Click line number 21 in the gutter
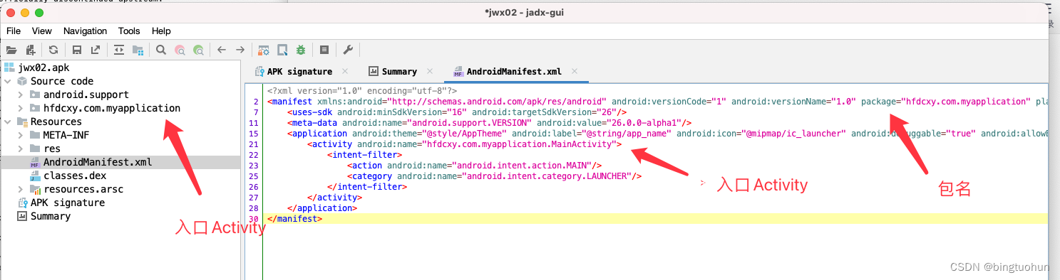The width and height of the screenshot is (1060, 280). 254,144
